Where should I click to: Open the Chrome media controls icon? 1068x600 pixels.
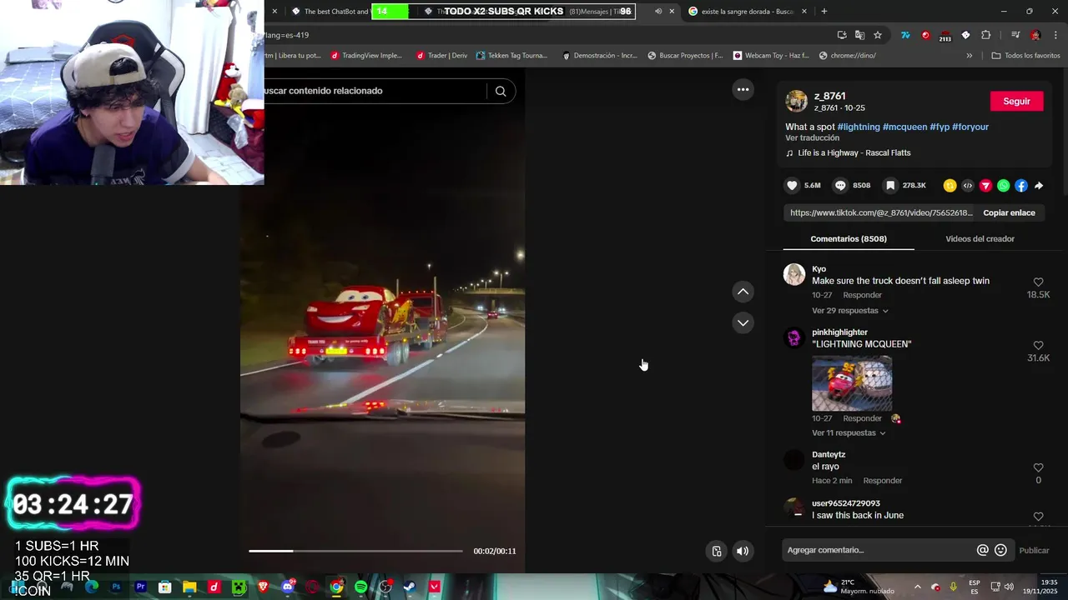coord(1015,35)
